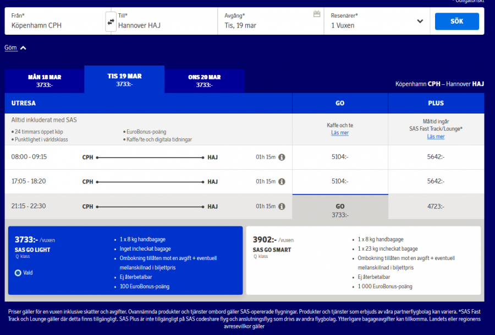Swap origin and destination airports
Viewport: 495px width, 335px height.
click(x=111, y=21)
